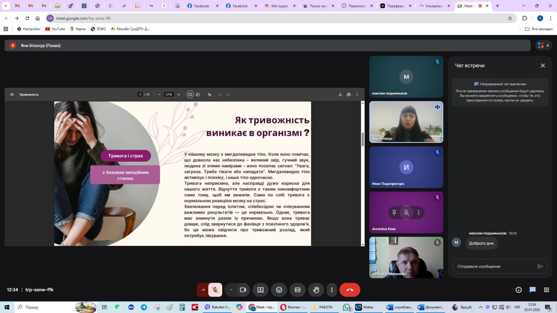The width and height of the screenshot is (557, 313).
Task: Toggle closed captions button
Action: tap(298, 290)
